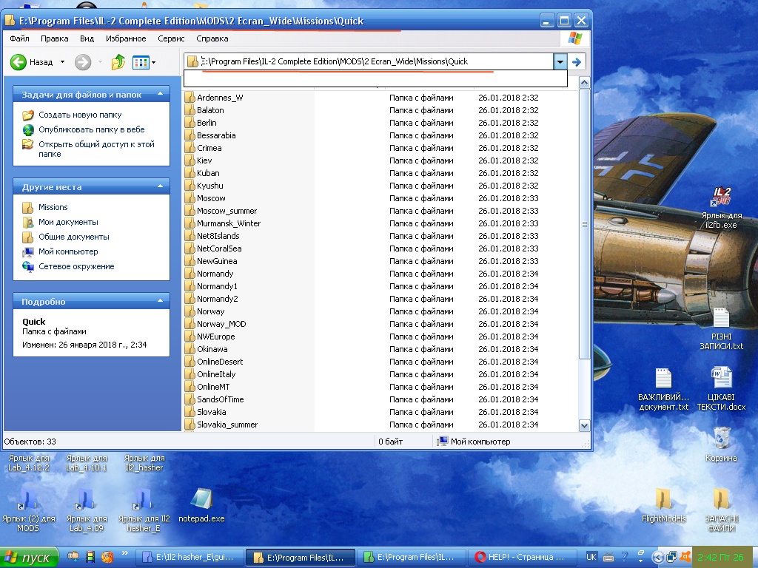
Task: Click Опубликовать папку в вебе link
Action: pos(91,129)
